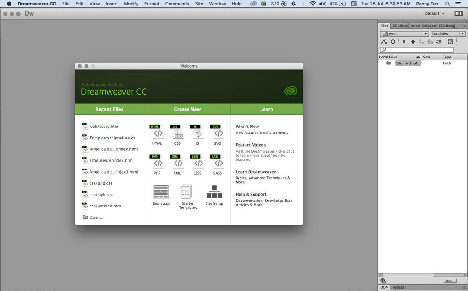Get files from remote server

(x=404, y=42)
